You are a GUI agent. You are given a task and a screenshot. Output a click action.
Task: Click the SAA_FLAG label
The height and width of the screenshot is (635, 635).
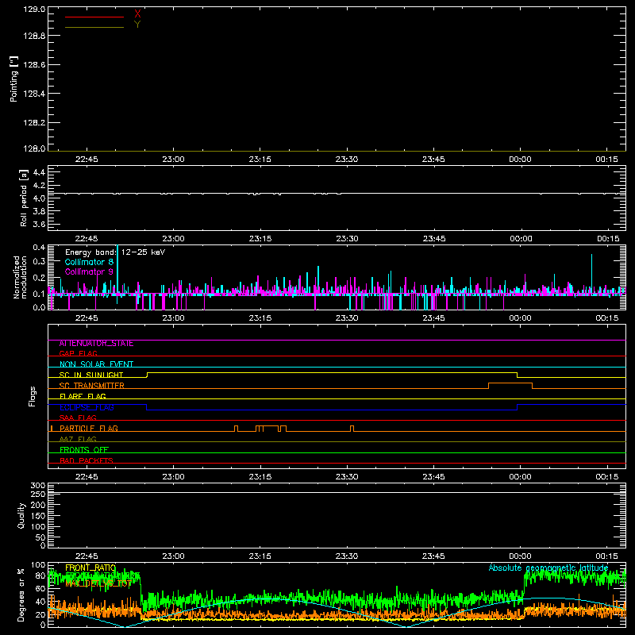pyautogui.click(x=78, y=418)
